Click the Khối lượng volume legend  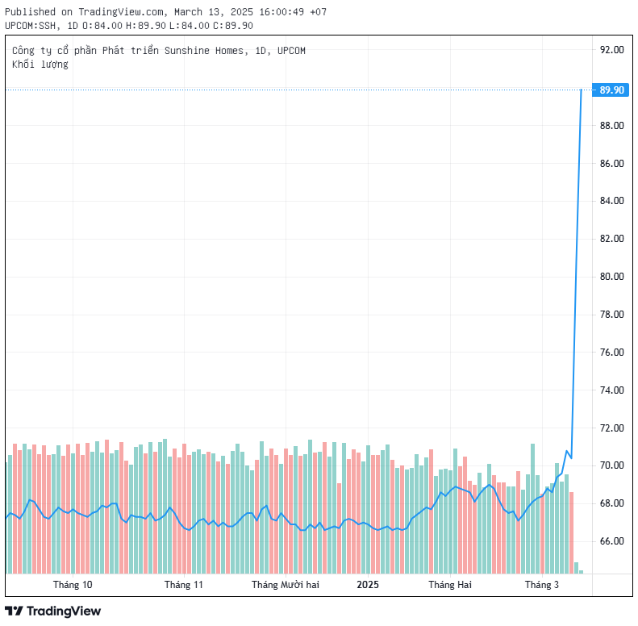[x=40, y=65]
